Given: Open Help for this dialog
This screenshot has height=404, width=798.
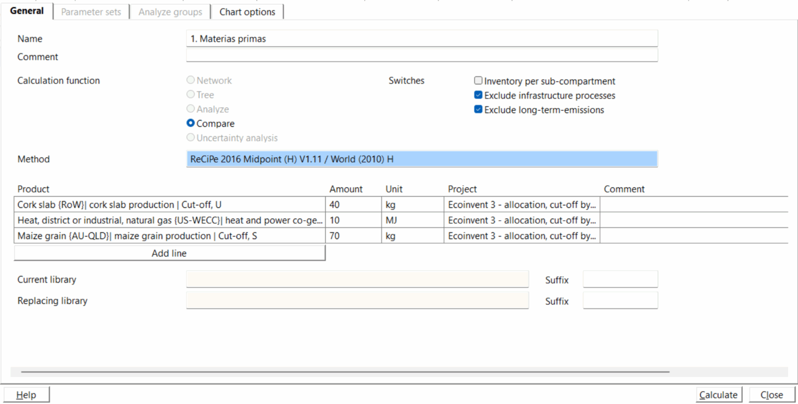Looking at the screenshot, I should click(x=26, y=395).
